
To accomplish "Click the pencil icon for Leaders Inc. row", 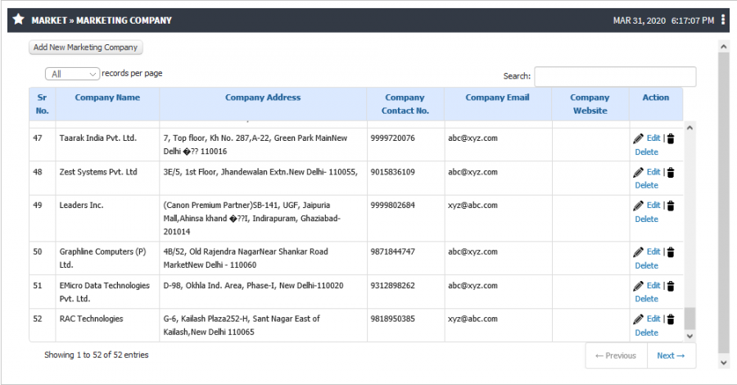I will coord(638,206).
